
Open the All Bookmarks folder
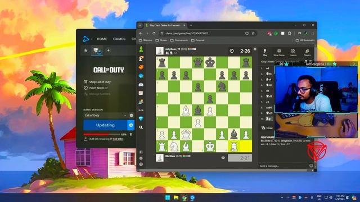pyautogui.click(x=305, y=40)
